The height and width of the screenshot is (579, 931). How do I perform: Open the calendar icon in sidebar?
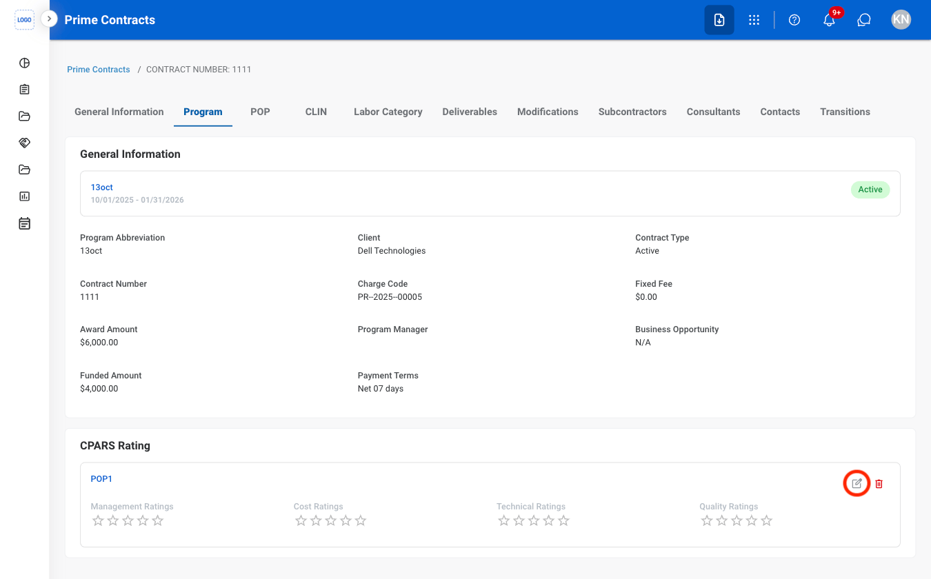pyautogui.click(x=24, y=223)
